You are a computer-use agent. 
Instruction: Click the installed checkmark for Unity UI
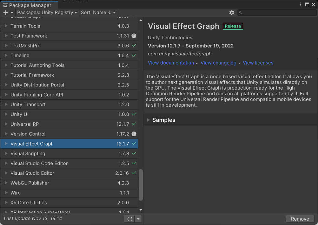click(134, 114)
